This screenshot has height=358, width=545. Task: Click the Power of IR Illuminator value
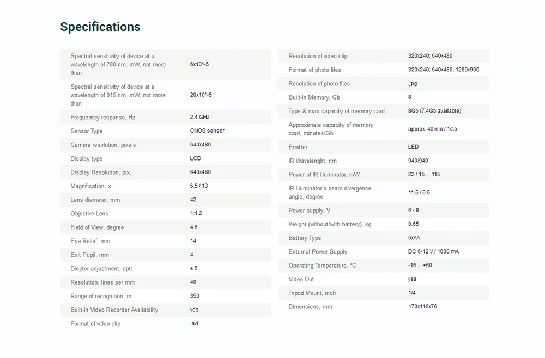click(424, 175)
